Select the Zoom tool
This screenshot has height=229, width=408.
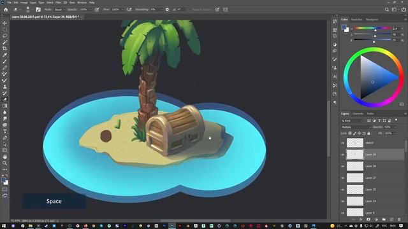(x=4, y=163)
